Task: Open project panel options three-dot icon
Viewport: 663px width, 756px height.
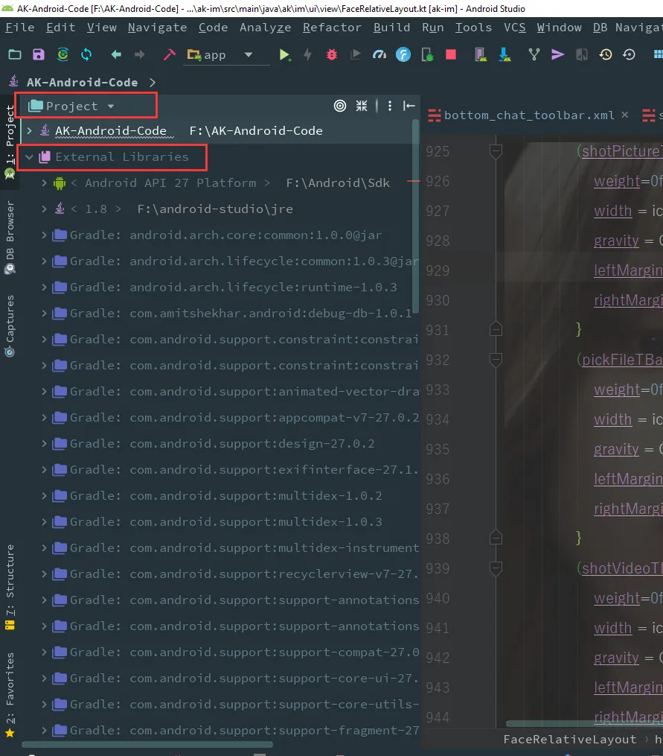Action: (390, 106)
